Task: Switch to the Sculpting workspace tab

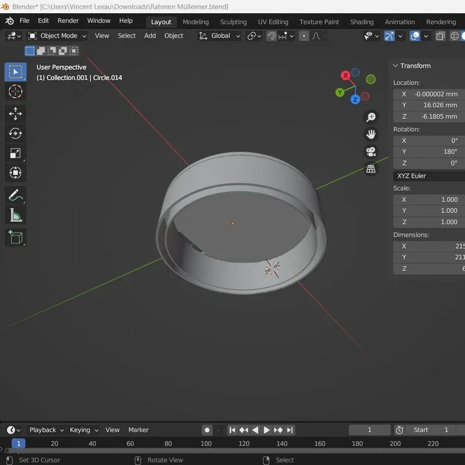Action: pos(233,22)
